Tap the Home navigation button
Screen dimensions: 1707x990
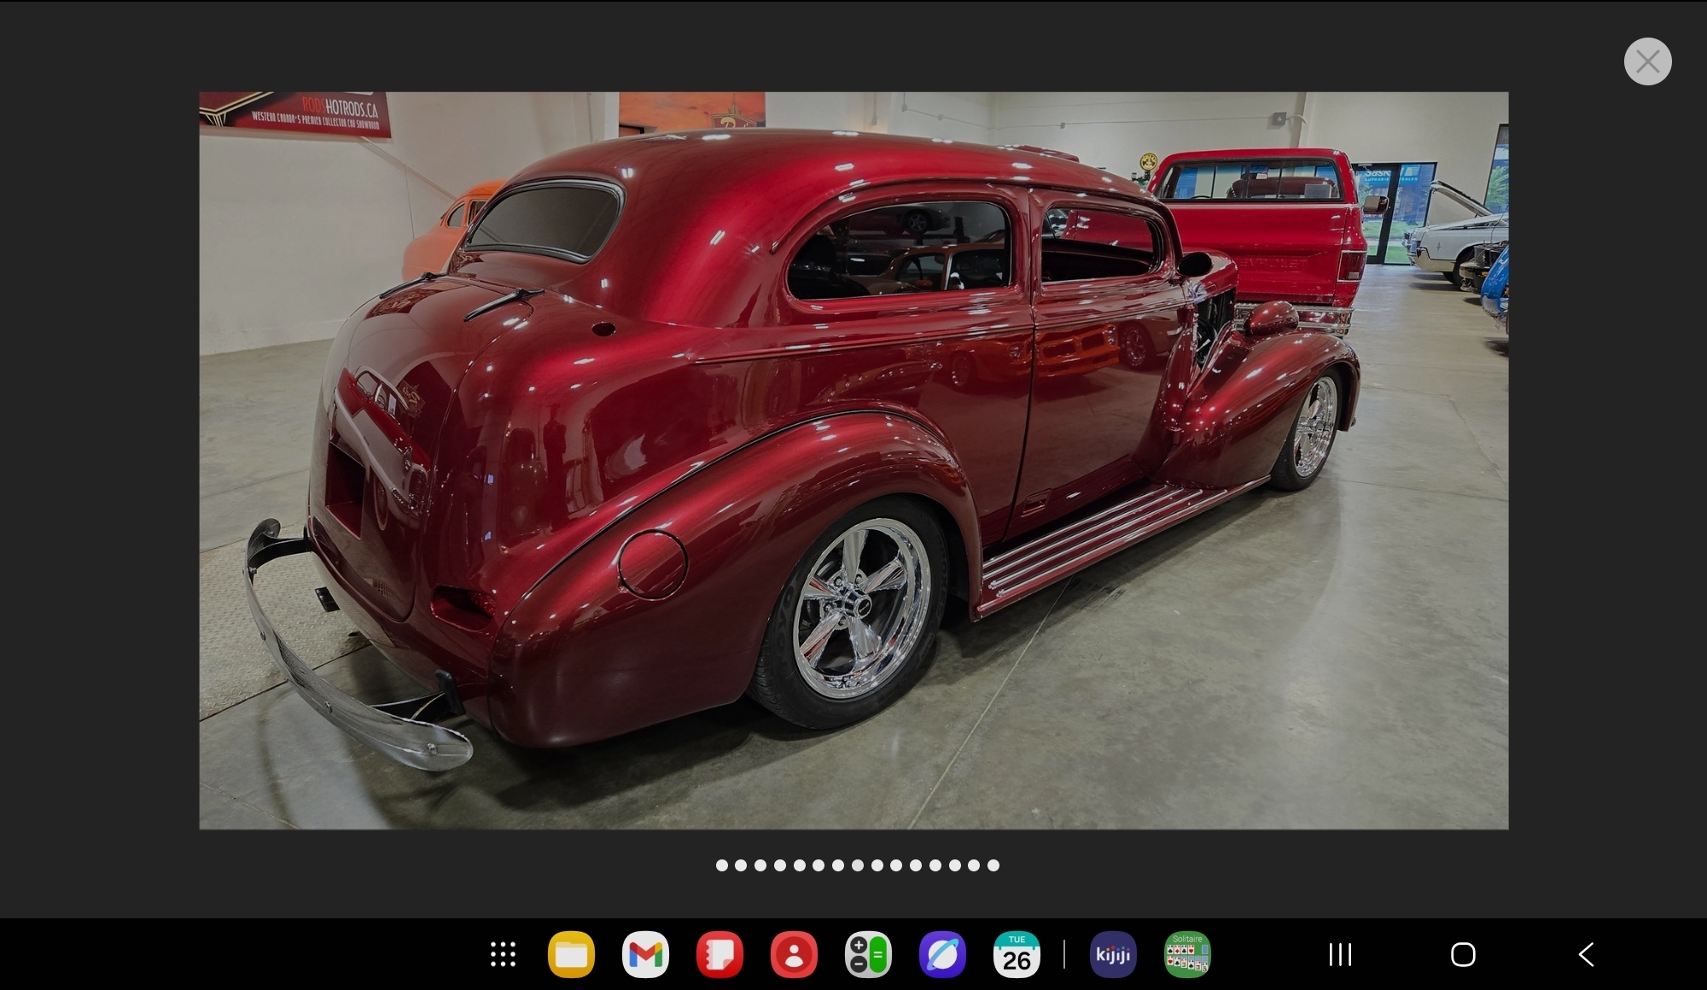(x=1463, y=954)
